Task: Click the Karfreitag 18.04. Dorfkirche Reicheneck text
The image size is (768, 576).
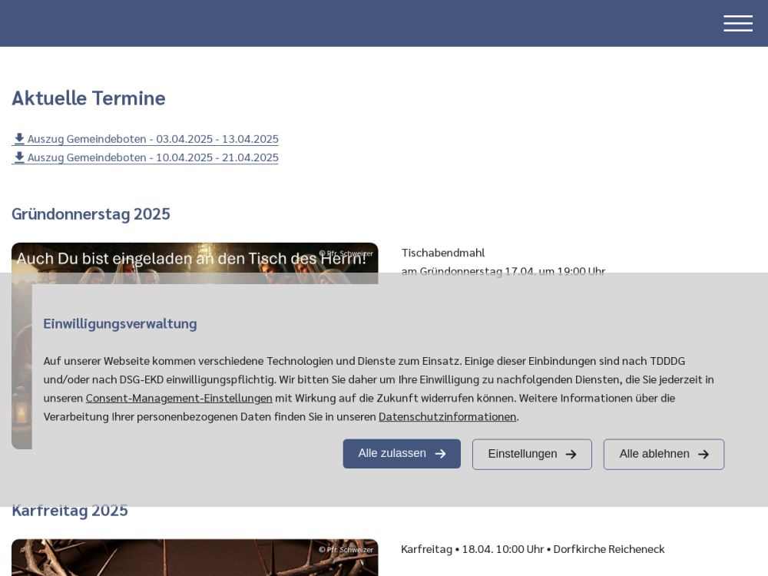Action: pyautogui.click(x=532, y=549)
